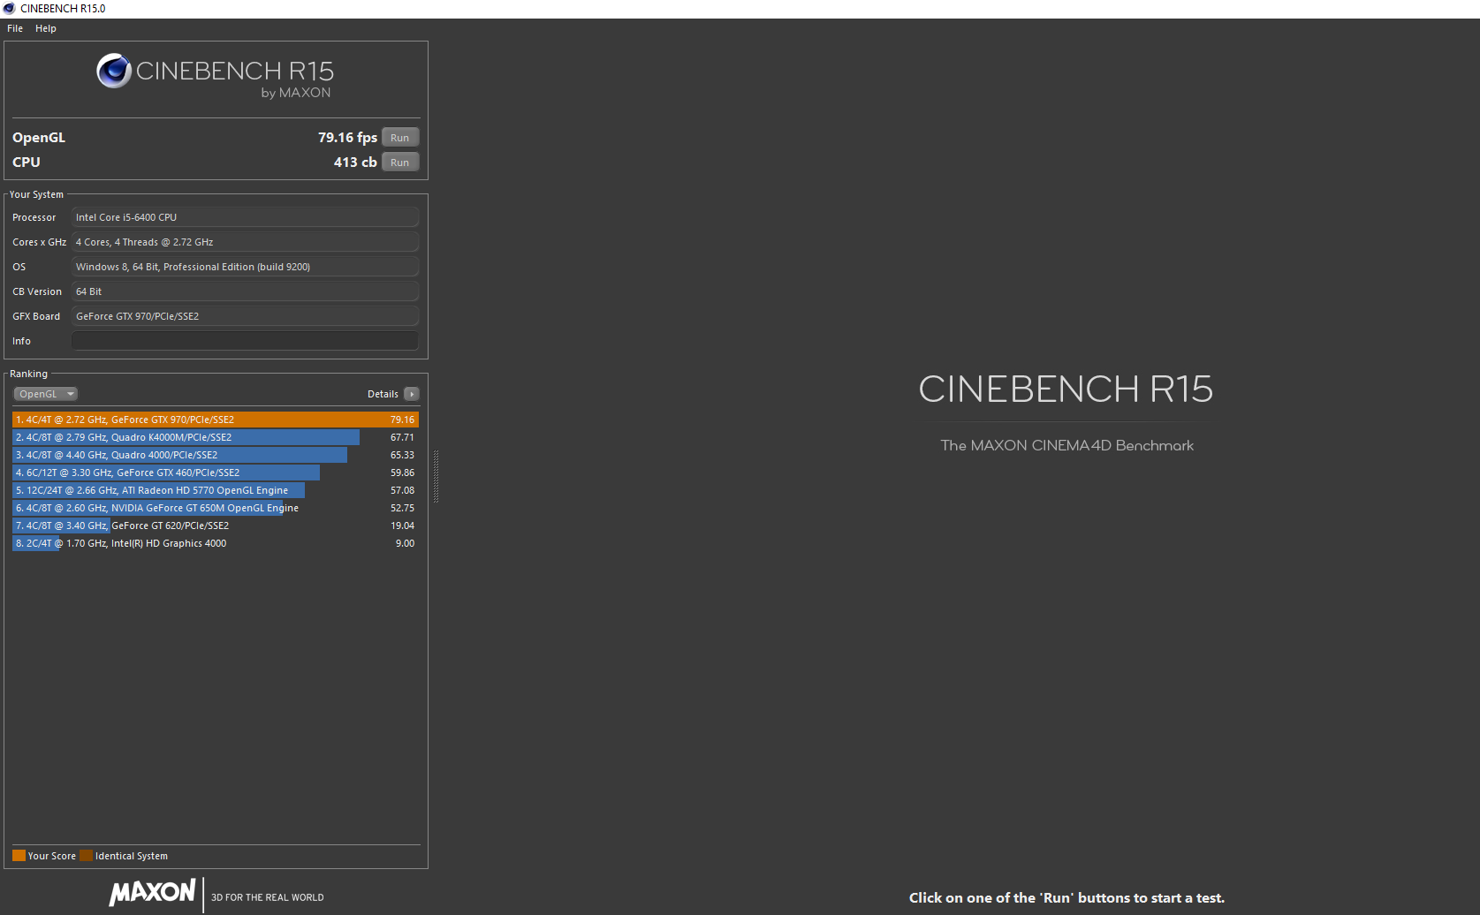The image size is (1480, 915).
Task: Click the large CINEBENCH R15 title in viewport
Action: (x=1066, y=389)
